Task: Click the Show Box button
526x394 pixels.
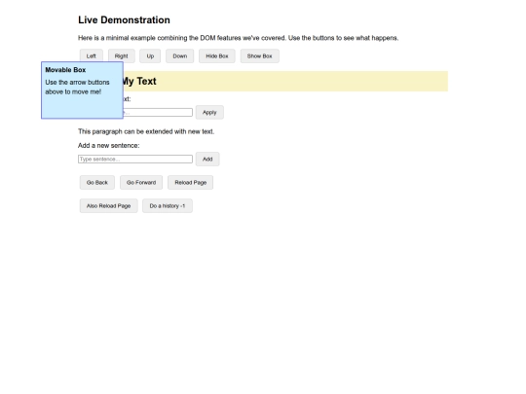Action: point(260,56)
